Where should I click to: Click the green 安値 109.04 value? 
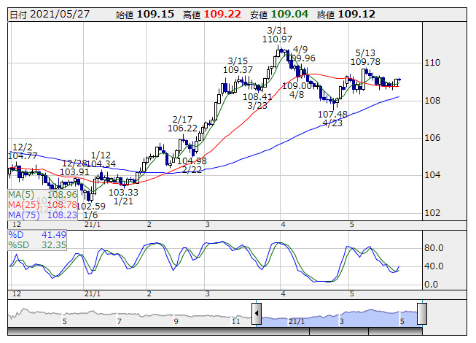(x=279, y=14)
